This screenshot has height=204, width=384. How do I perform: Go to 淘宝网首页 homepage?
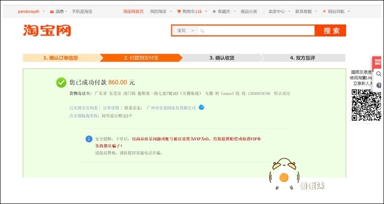click(x=133, y=11)
